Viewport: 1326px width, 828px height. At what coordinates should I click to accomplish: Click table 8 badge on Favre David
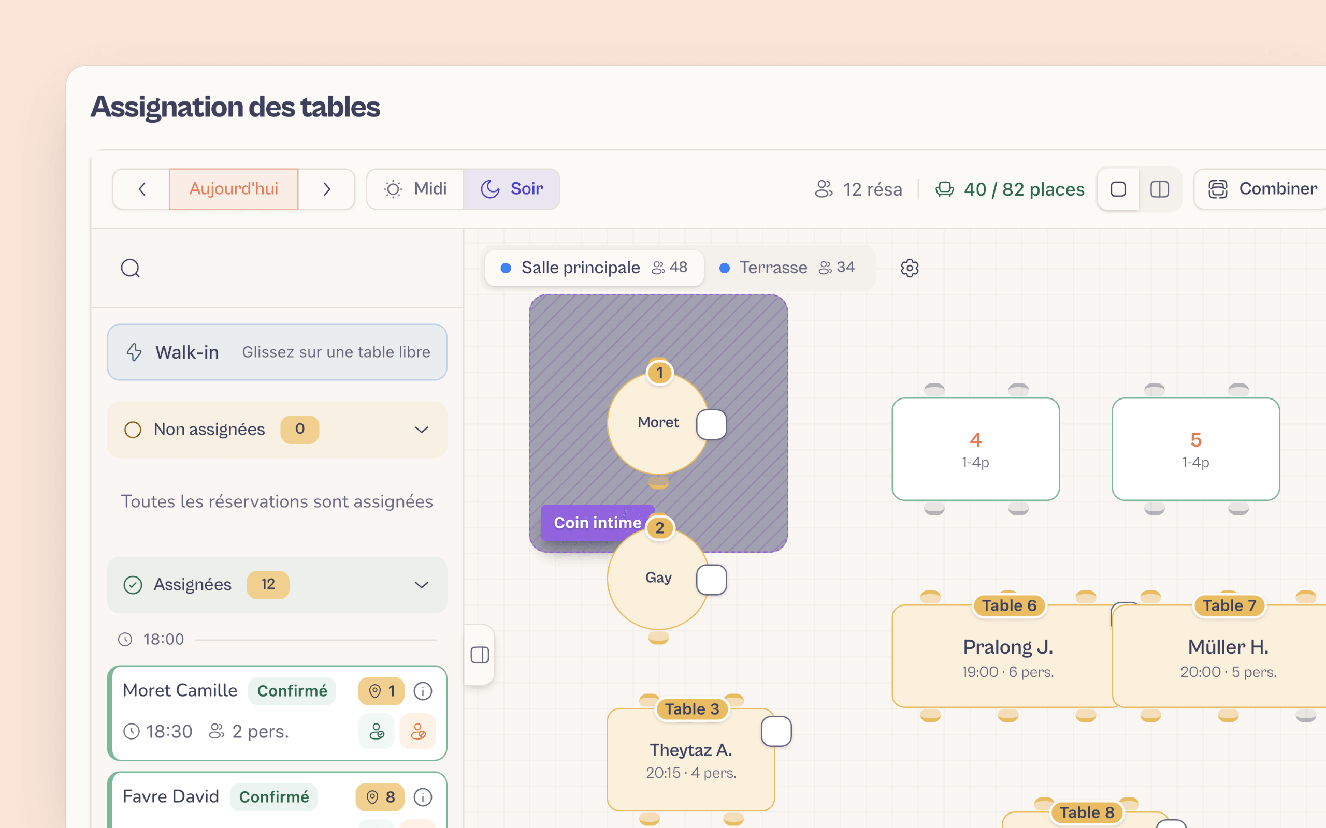[x=380, y=797]
